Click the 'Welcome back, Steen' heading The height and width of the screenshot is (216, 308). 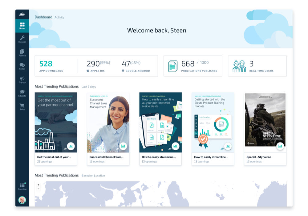156,30
